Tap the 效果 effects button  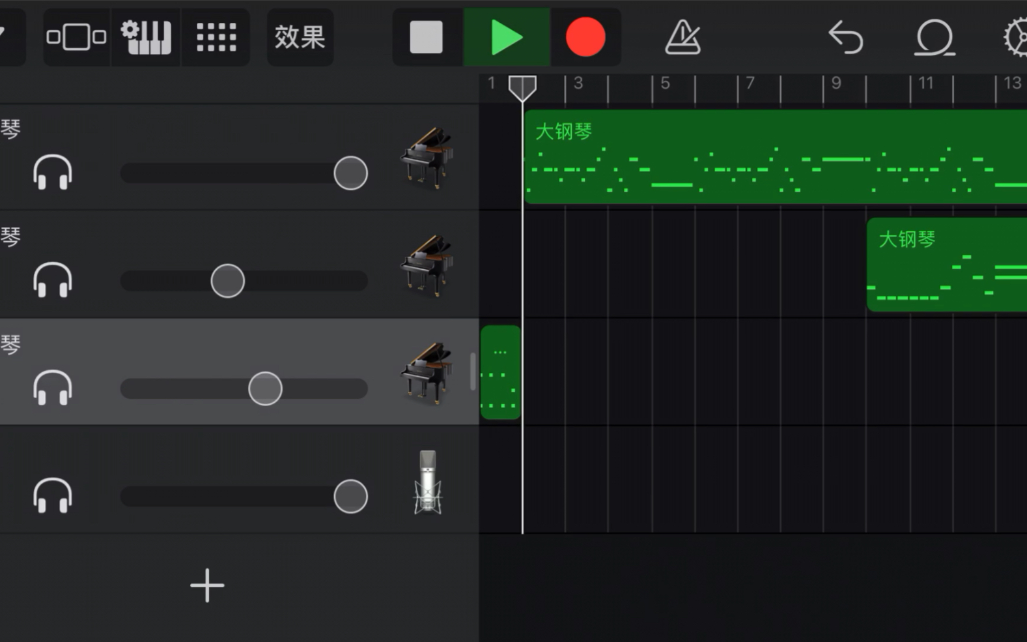[x=300, y=37]
